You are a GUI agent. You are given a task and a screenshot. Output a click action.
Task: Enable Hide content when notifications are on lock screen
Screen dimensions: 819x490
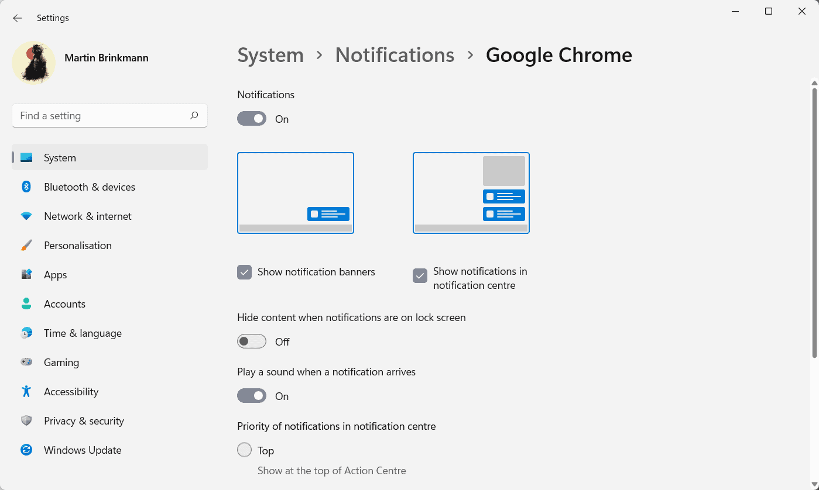(251, 341)
